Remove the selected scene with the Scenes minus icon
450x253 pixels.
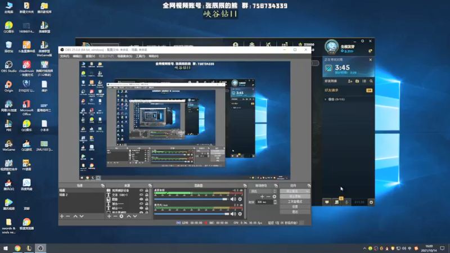[x=68, y=216]
